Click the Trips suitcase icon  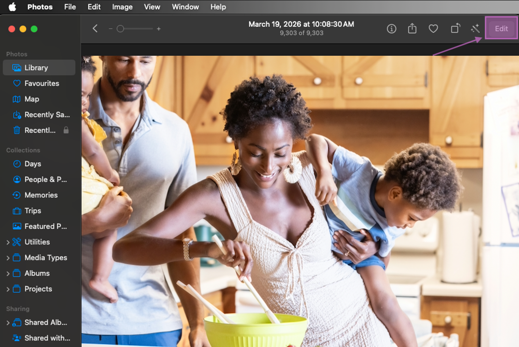coord(17,211)
